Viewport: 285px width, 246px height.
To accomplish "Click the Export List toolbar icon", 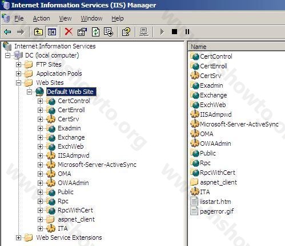I will click(109, 32).
